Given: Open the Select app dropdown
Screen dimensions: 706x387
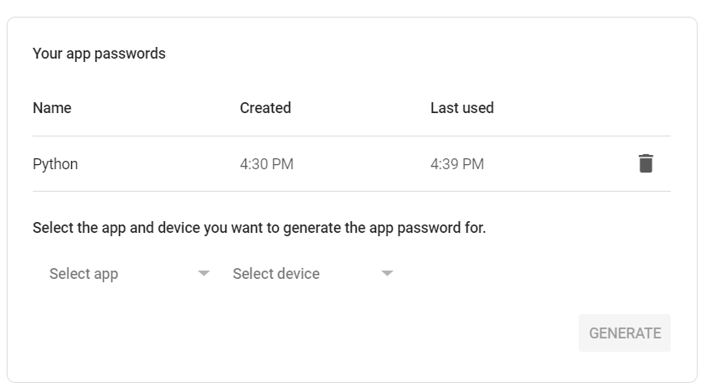Looking at the screenshot, I should pos(126,274).
